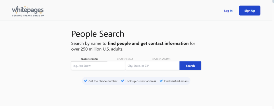Click the 'Get the phone number' label
This screenshot has height=109, width=274.
point(103,81)
